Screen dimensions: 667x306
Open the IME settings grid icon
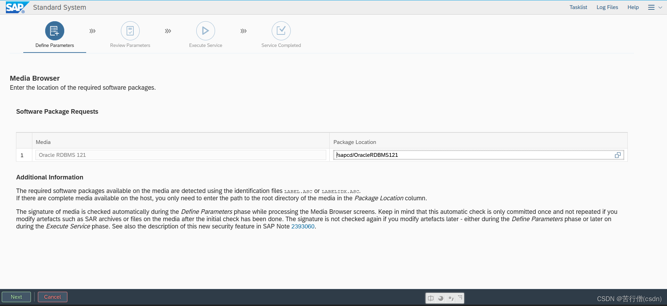[x=460, y=298]
